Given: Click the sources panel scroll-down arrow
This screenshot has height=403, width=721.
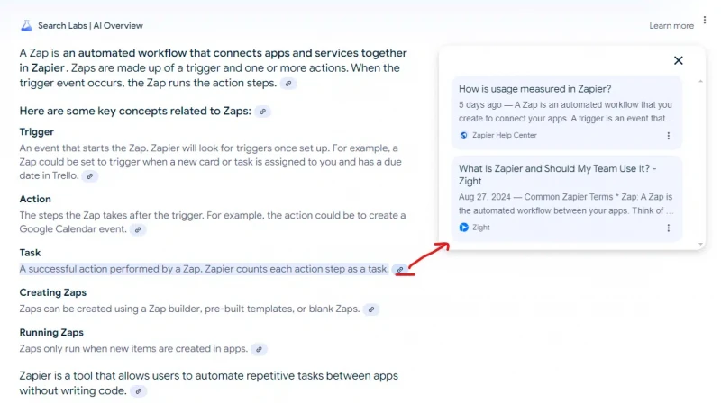Looking at the screenshot, I should (x=700, y=244).
